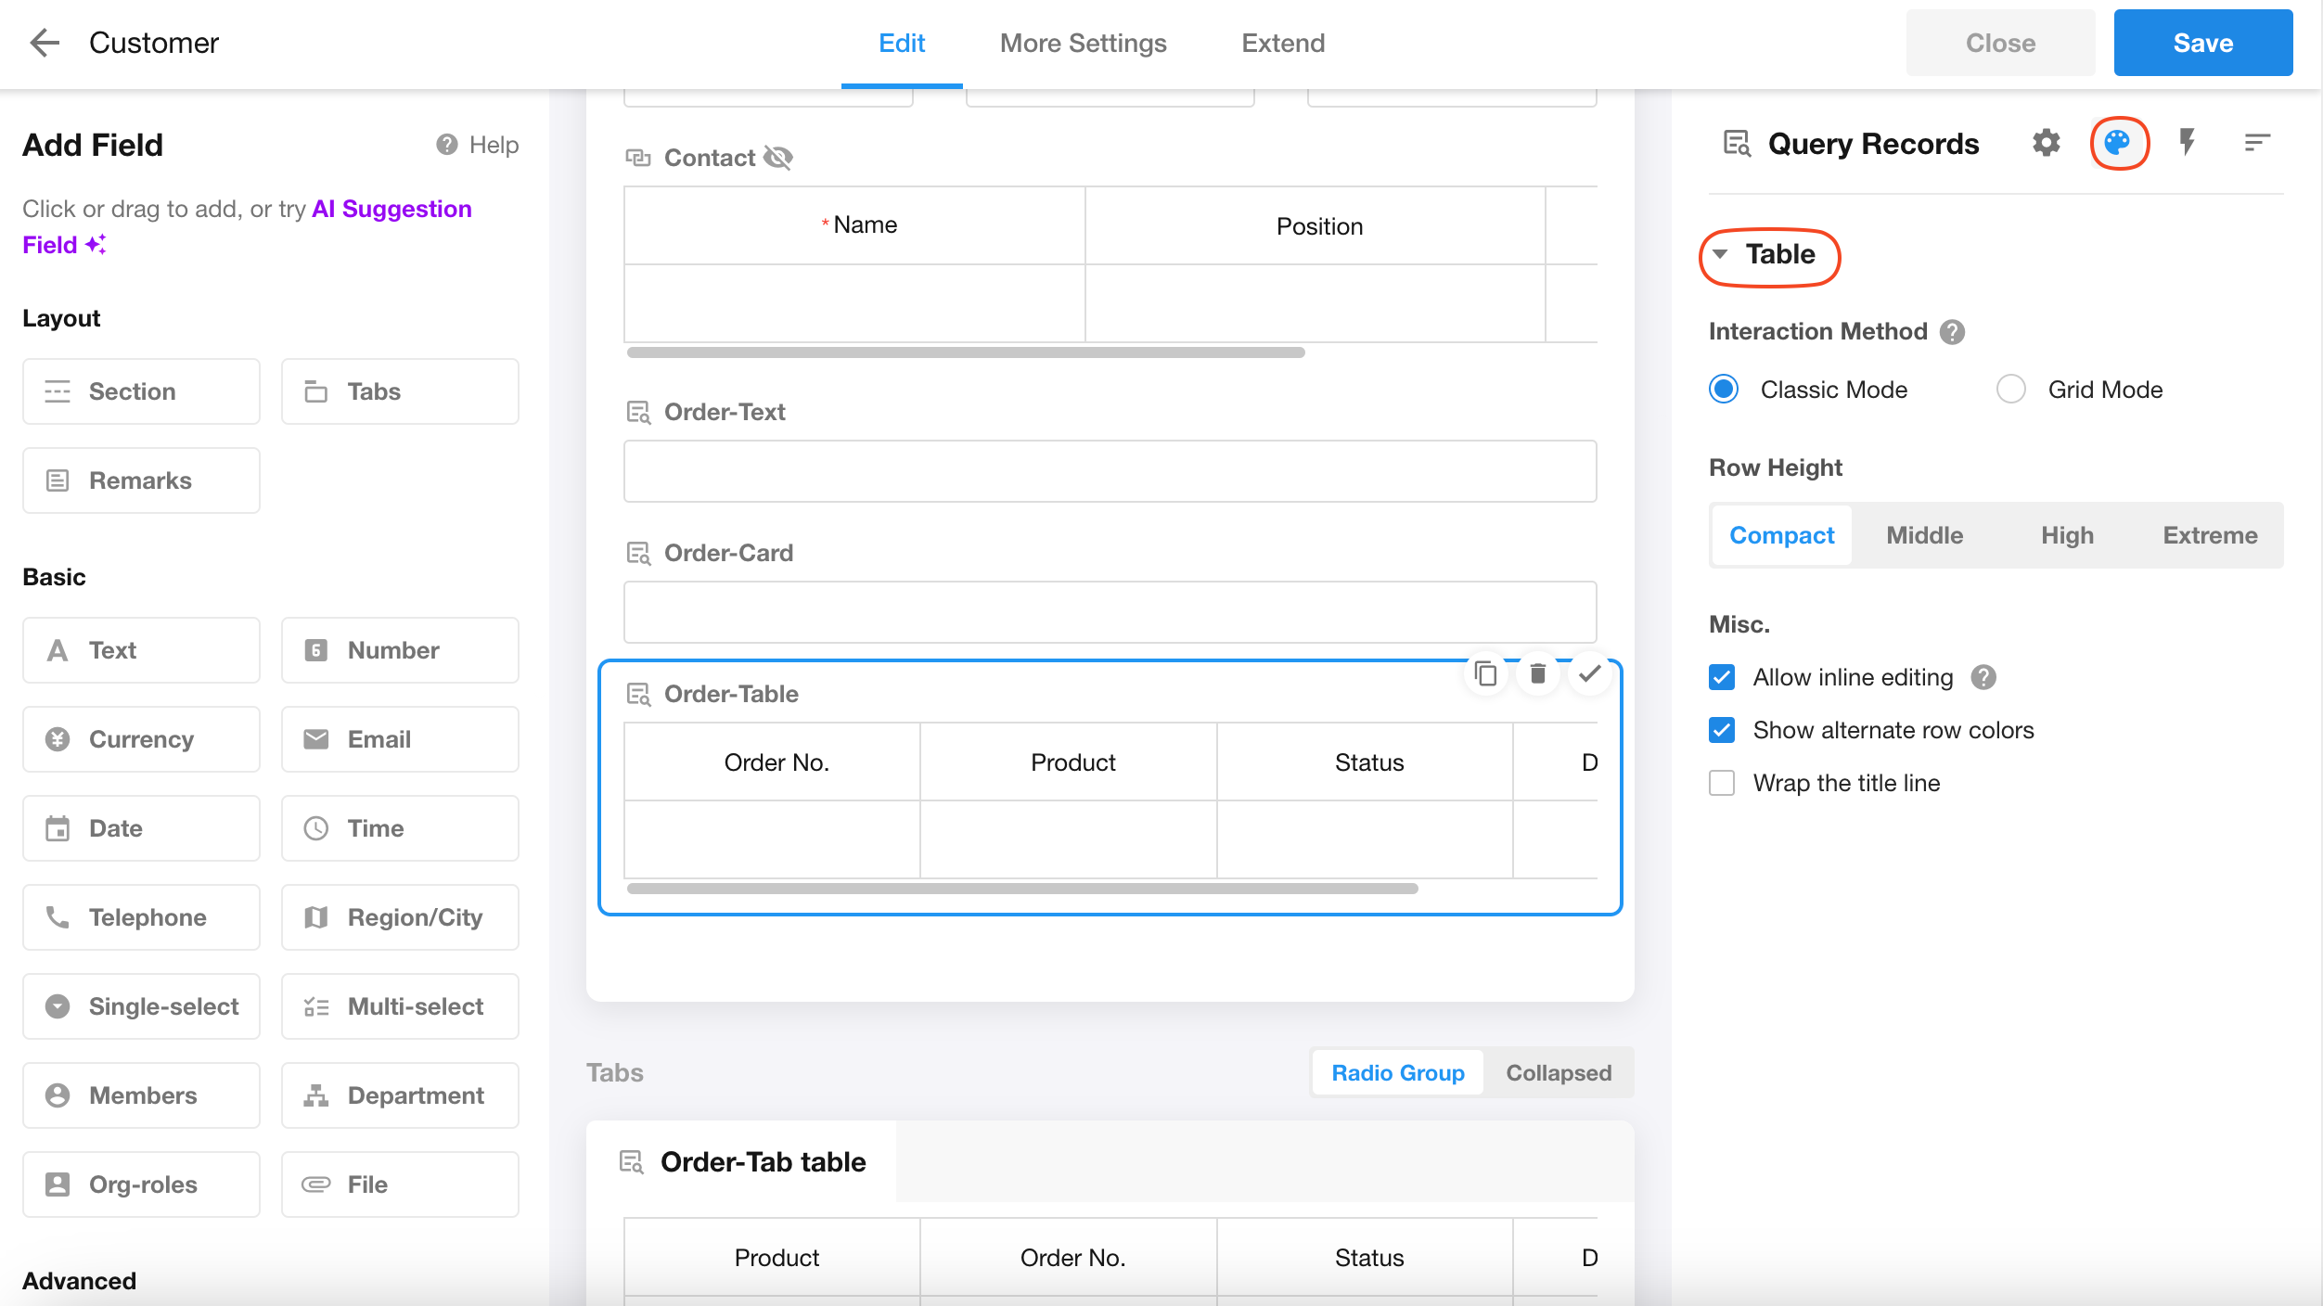Open the Extend tab
2323x1306 pixels.
click(1282, 43)
